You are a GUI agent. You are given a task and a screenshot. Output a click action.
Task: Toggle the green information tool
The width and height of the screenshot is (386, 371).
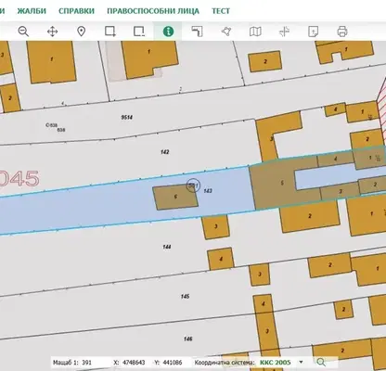(x=168, y=32)
